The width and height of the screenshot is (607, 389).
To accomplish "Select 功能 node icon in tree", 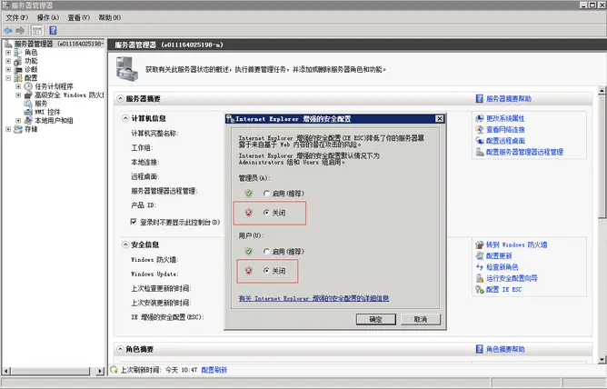I will [x=18, y=61].
